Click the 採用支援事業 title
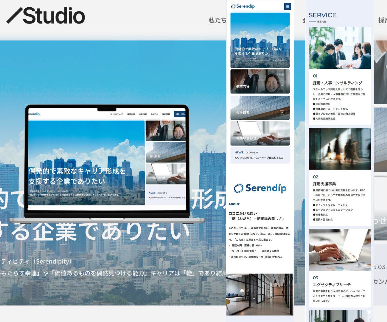This screenshot has width=387, height=322. pyautogui.click(x=324, y=184)
